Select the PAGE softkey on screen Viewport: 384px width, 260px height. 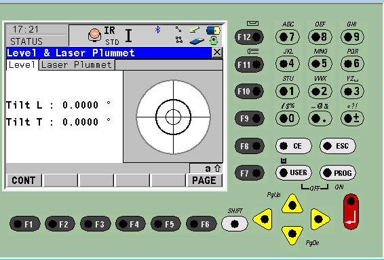(x=204, y=181)
